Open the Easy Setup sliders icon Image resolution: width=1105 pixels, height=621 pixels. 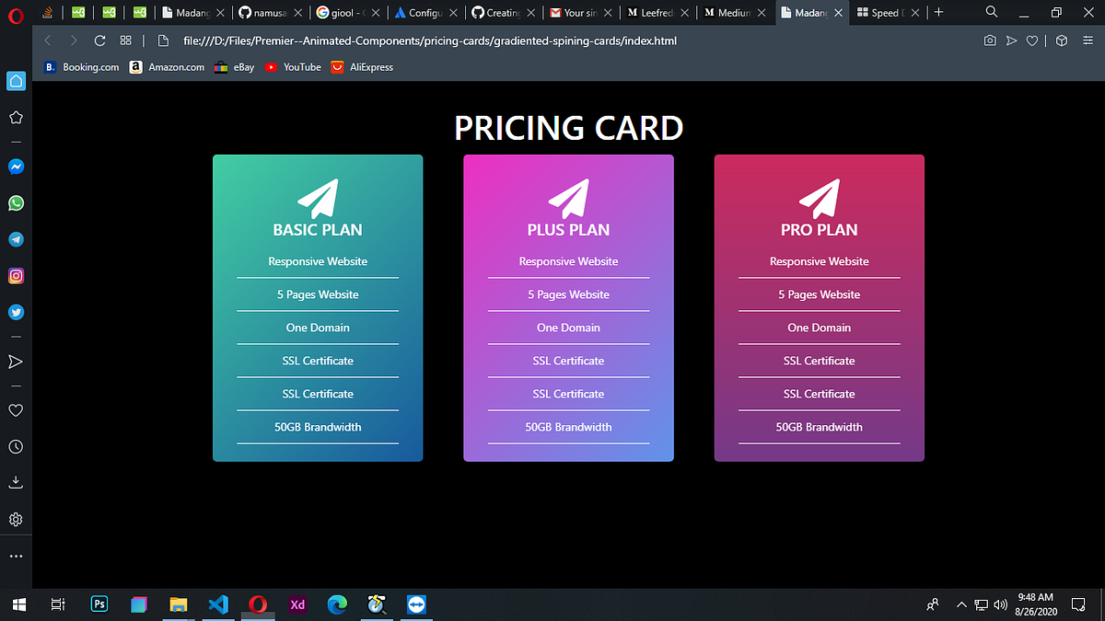[x=1088, y=40]
